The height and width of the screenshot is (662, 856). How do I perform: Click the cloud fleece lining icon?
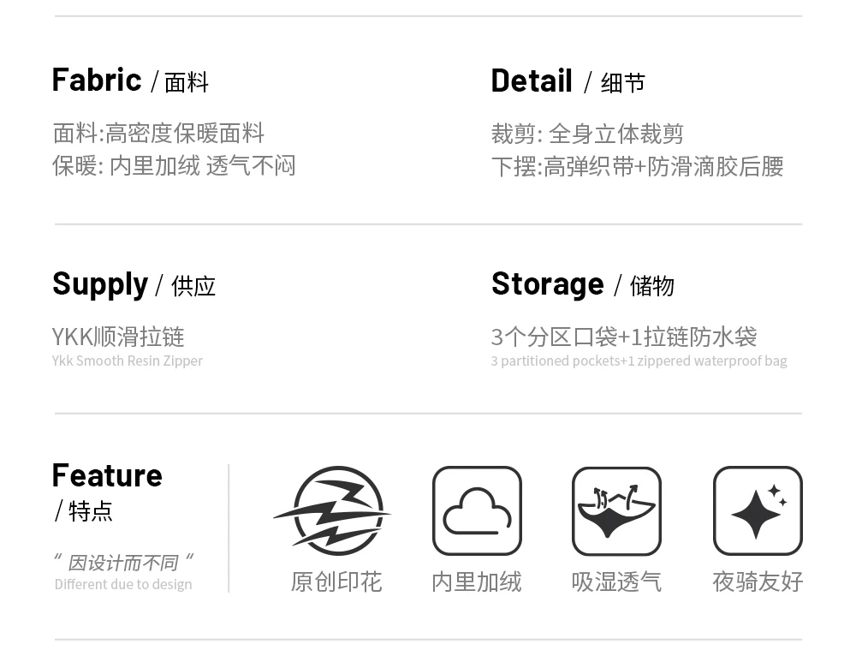pyautogui.click(x=477, y=511)
